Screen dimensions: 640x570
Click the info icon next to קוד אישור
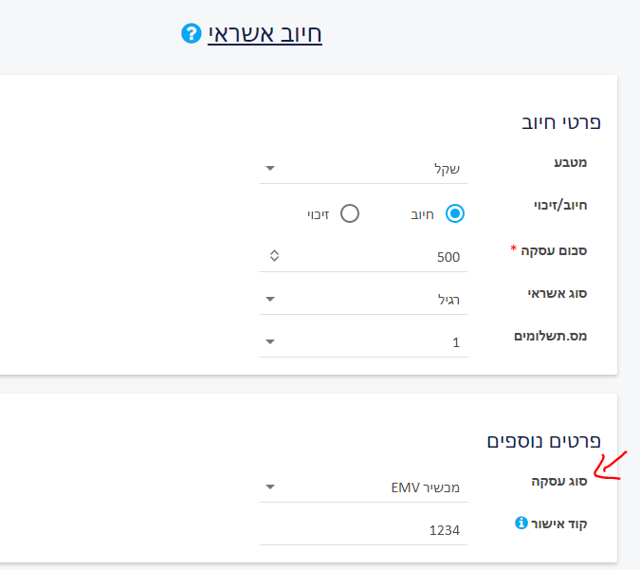coord(521,523)
